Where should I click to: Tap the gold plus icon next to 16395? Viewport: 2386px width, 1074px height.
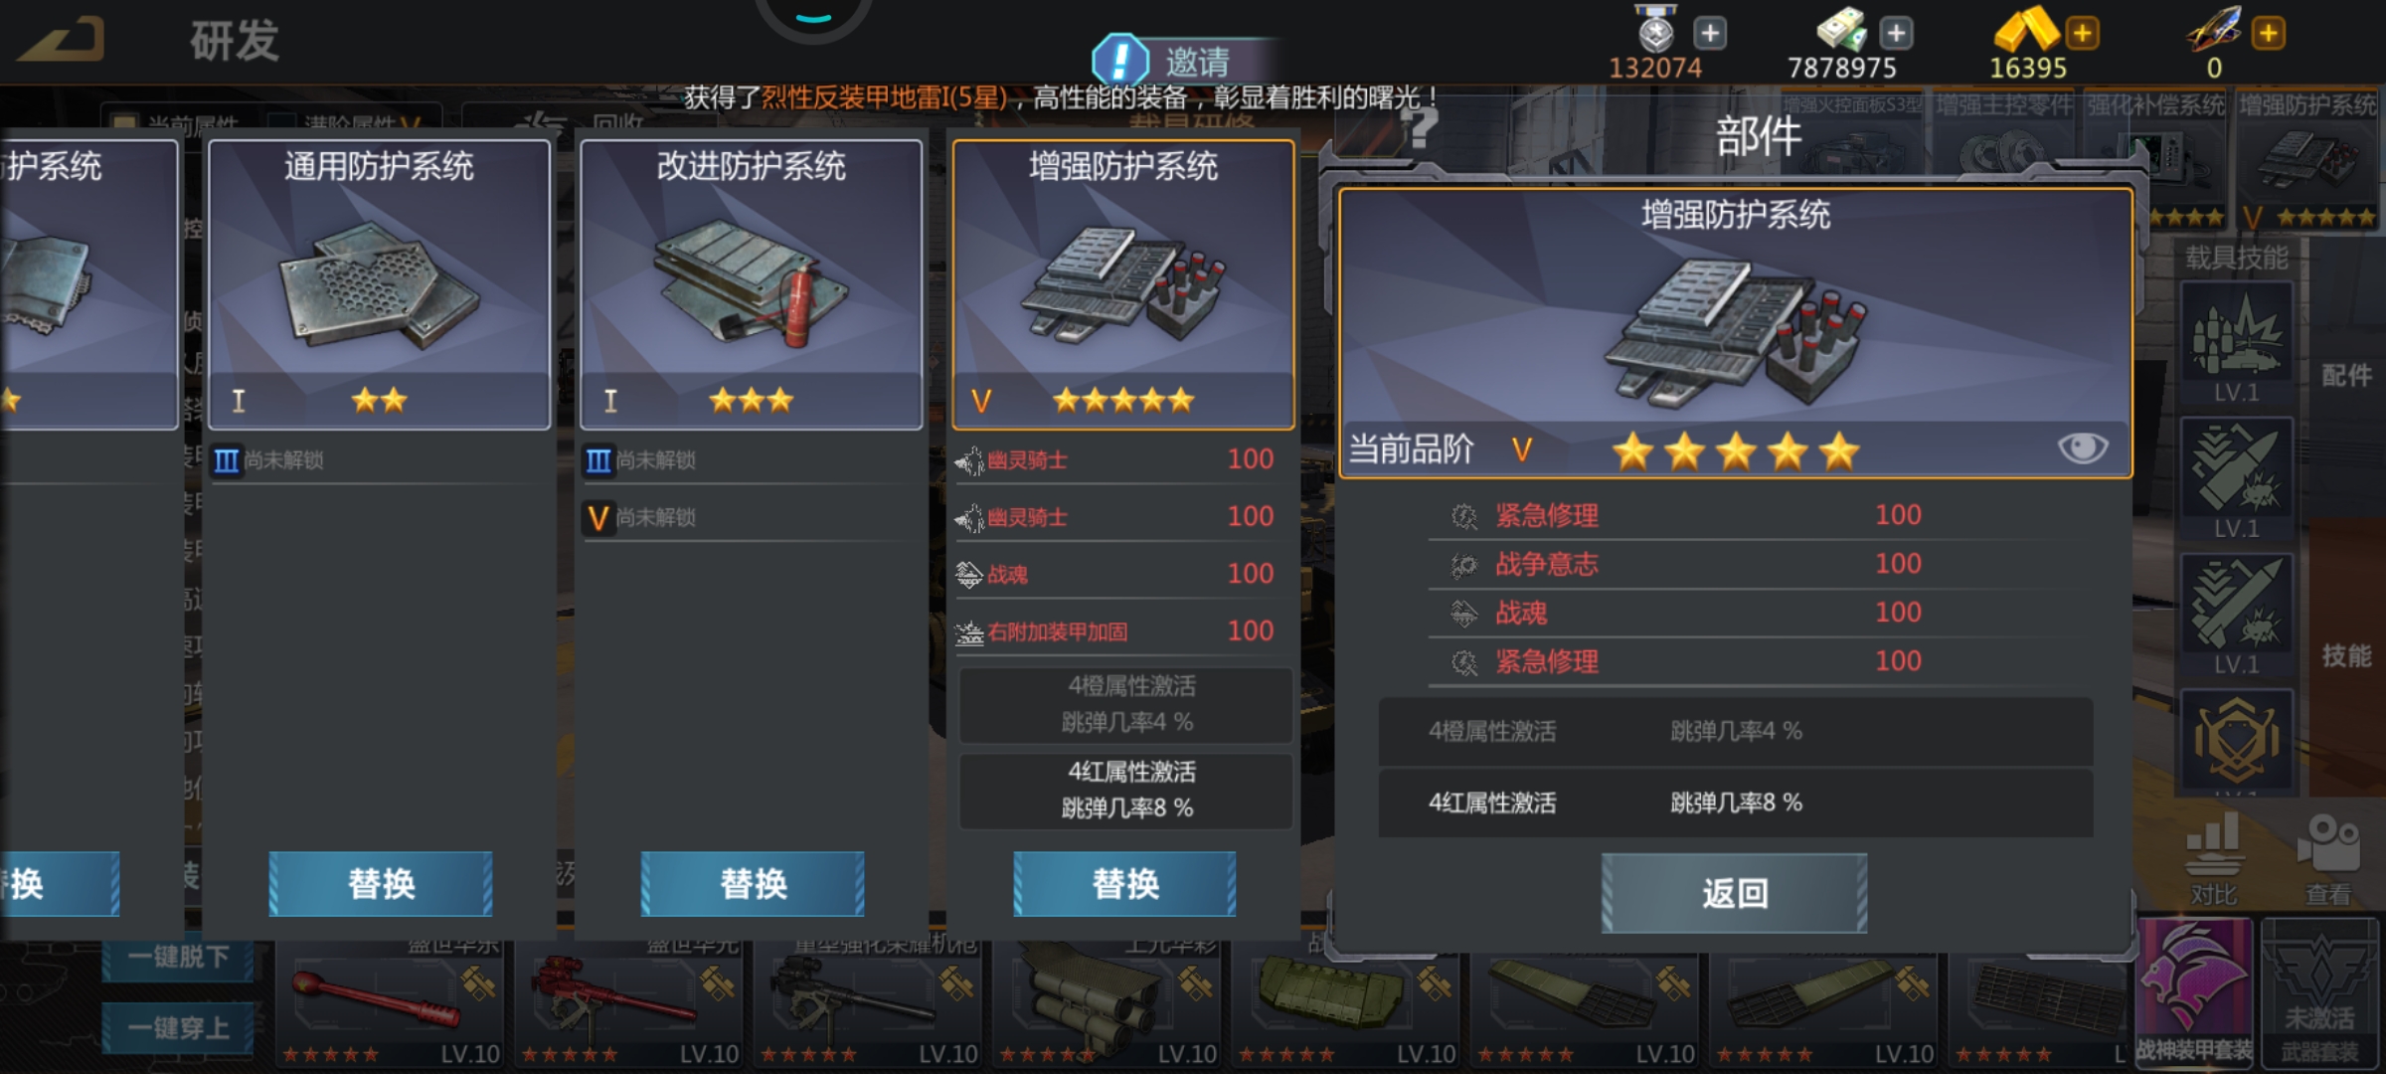pyautogui.click(x=2082, y=33)
